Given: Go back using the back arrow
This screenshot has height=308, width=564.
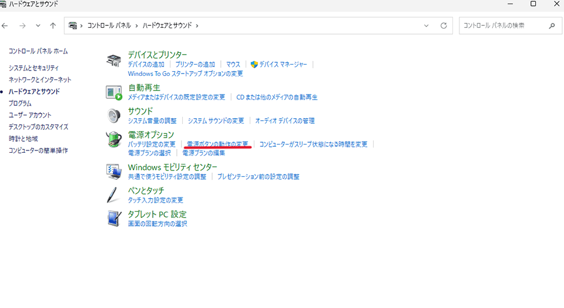Looking at the screenshot, I should click(x=5, y=26).
